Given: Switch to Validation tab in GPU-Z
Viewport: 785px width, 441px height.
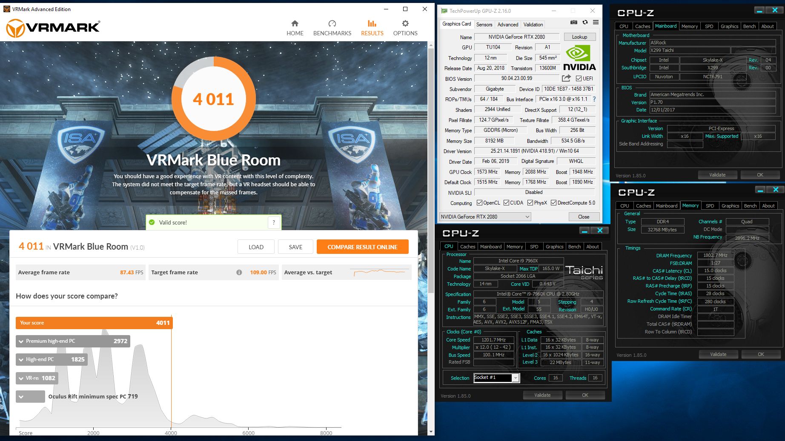Looking at the screenshot, I should coord(533,24).
